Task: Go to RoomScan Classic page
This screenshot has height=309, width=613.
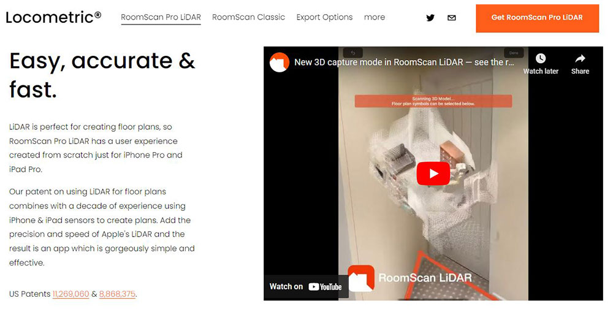Action: point(249,17)
